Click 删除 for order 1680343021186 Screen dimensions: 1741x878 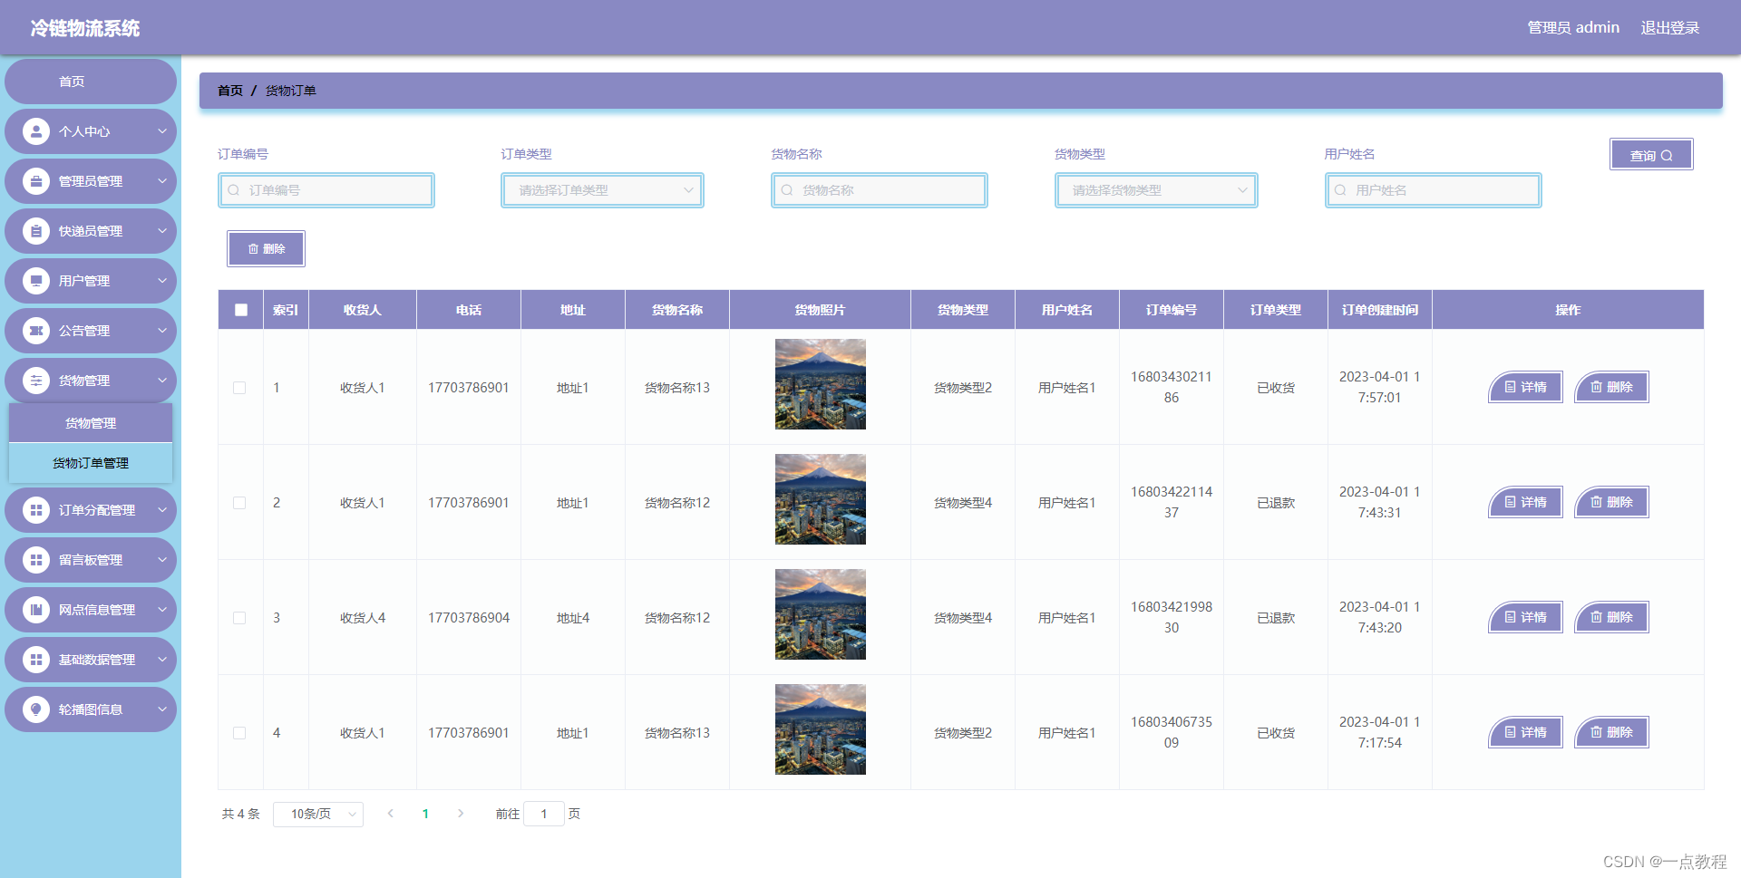[1611, 388]
